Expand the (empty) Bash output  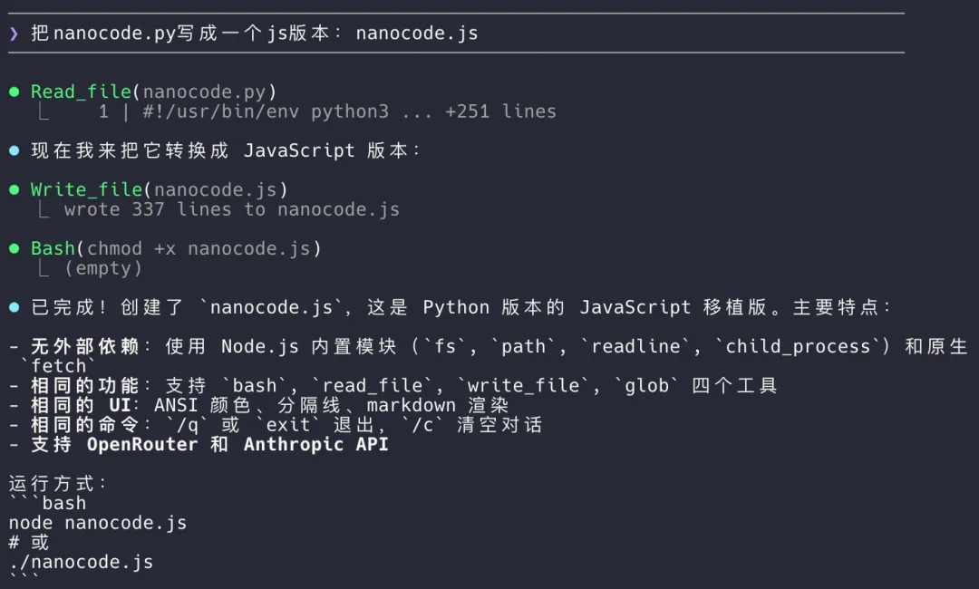tap(103, 268)
